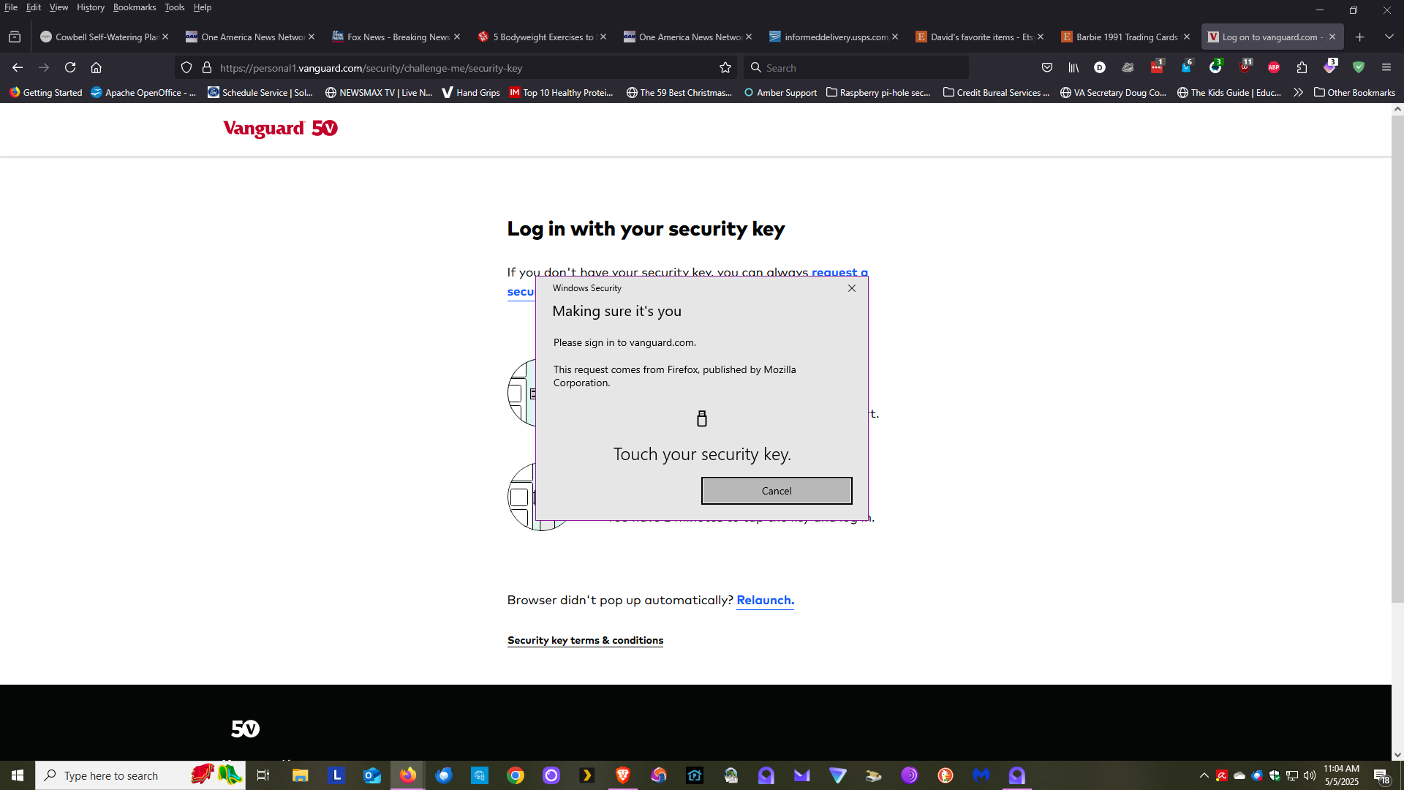The height and width of the screenshot is (790, 1404).
Task: Open tracking protection shield panel
Action: coord(186,67)
